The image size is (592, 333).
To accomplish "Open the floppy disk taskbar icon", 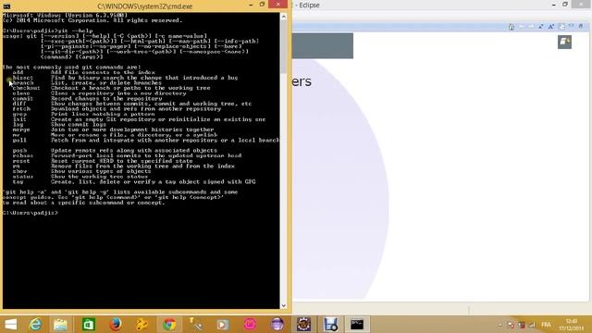I will (x=331, y=325).
